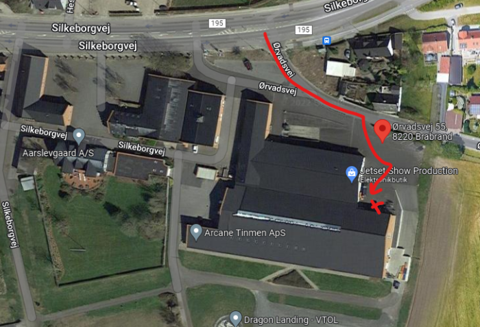Image resolution: width=480 pixels, height=327 pixels.
Task: Click the red Ørvadsvej 55 location pin
Action: tap(382, 131)
